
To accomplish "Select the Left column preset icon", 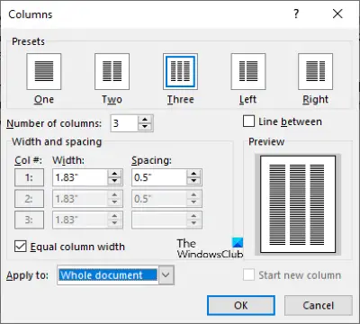I will point(248,71).
